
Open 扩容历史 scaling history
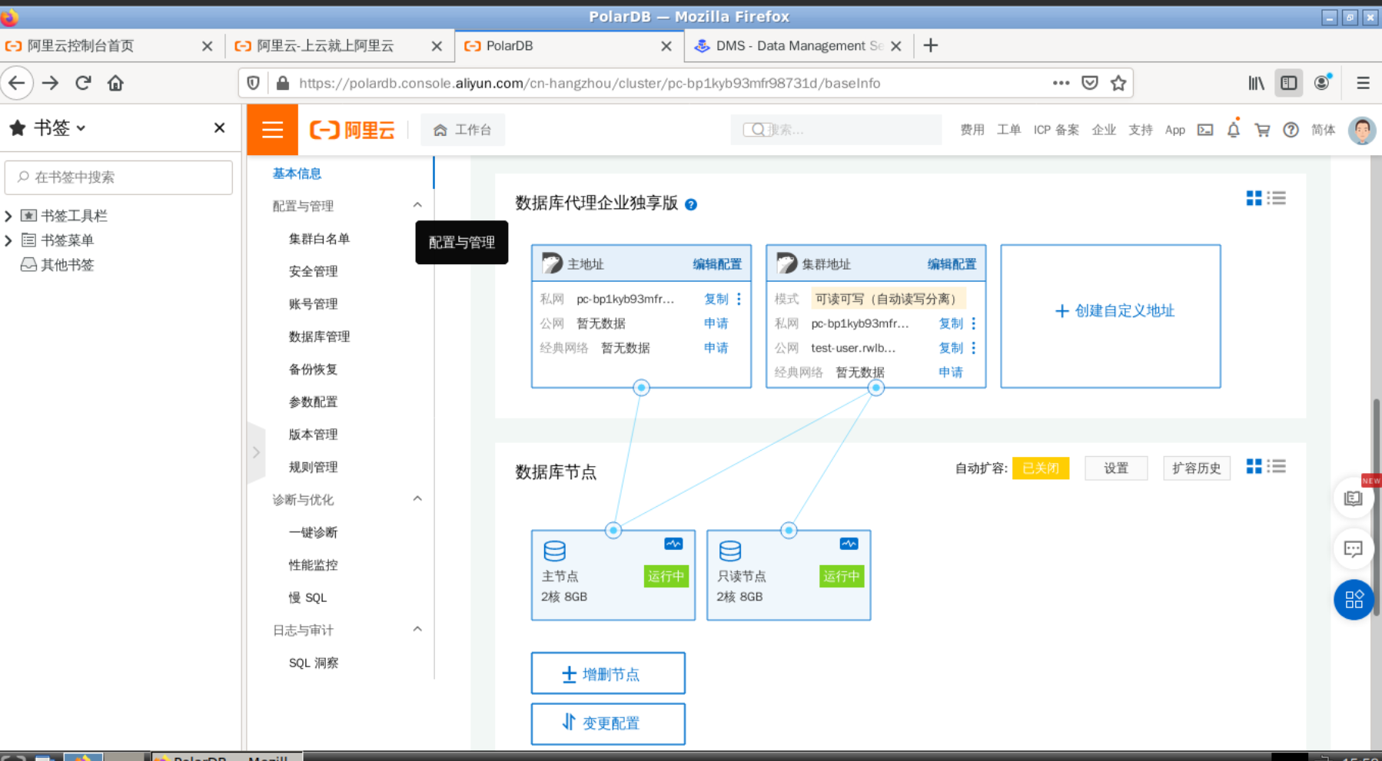point(1197,468)
